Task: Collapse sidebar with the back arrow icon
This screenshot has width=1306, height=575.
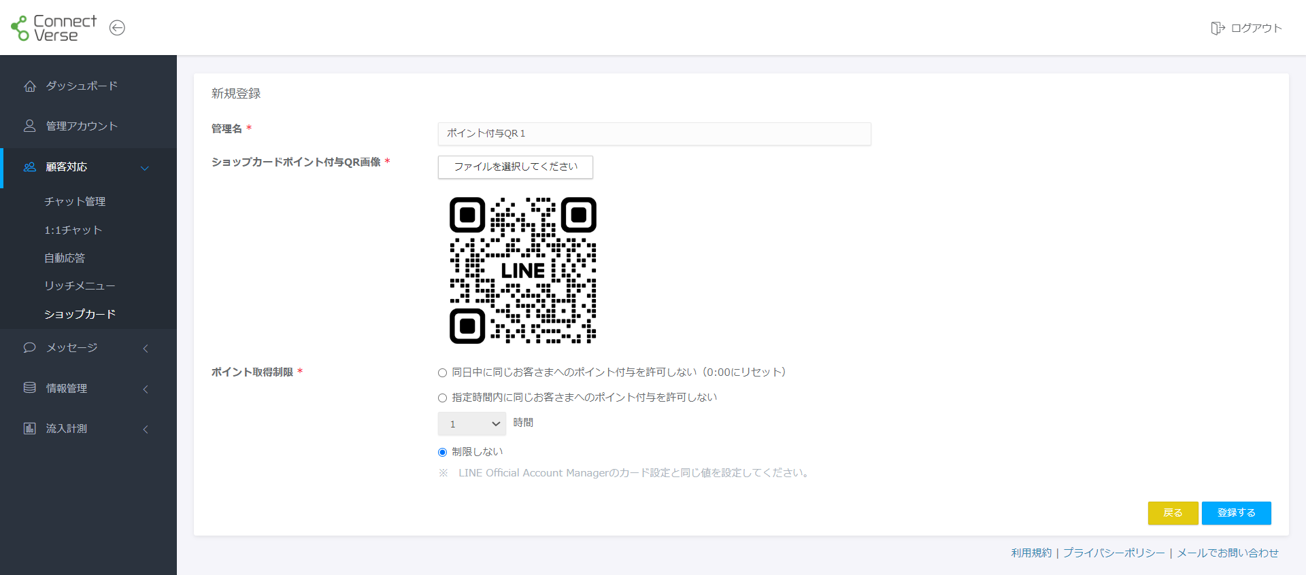Action: click(117, 28)
